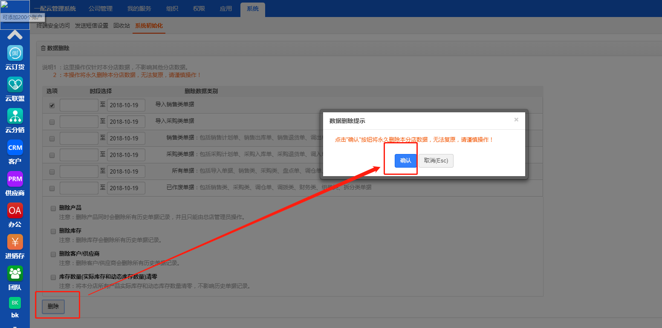Click end date field for 采购类单据
662x328 pixels.
(126, 155)
